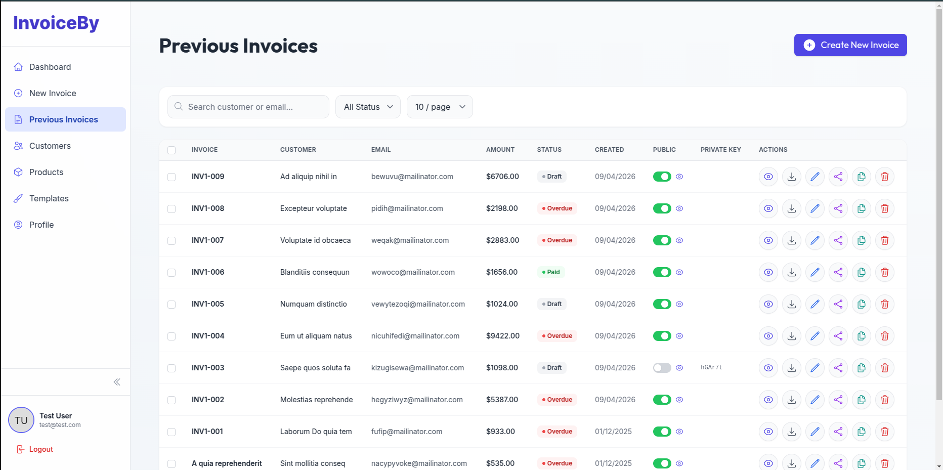Open public link eye for INV1-009

679,177
